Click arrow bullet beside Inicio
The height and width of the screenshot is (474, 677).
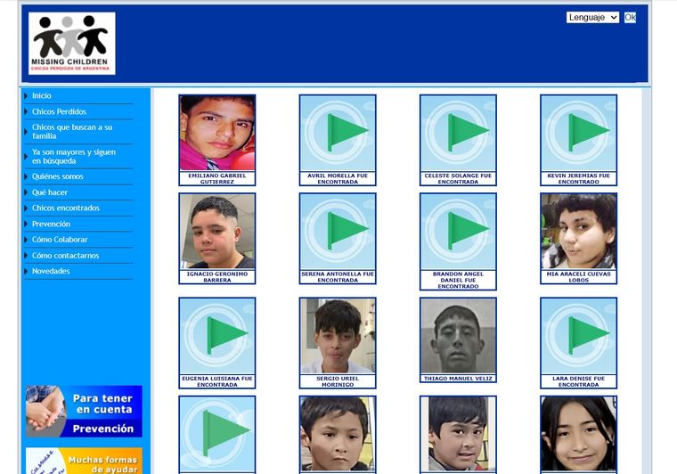click(x=26, y=96)
